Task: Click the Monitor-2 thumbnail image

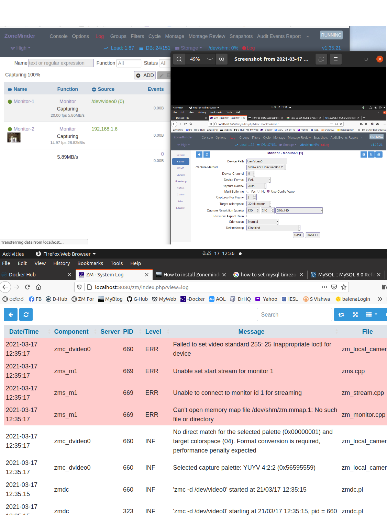Action: 14,137
